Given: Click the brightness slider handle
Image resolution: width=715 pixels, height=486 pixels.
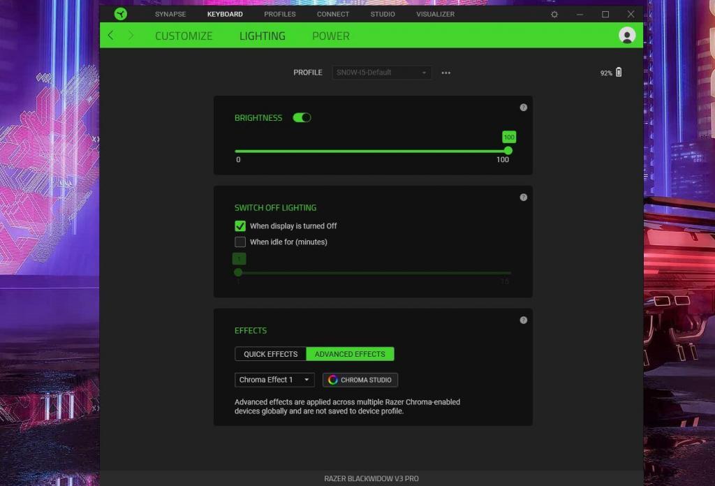Looking at the screenshot, I should click(508, 151).
